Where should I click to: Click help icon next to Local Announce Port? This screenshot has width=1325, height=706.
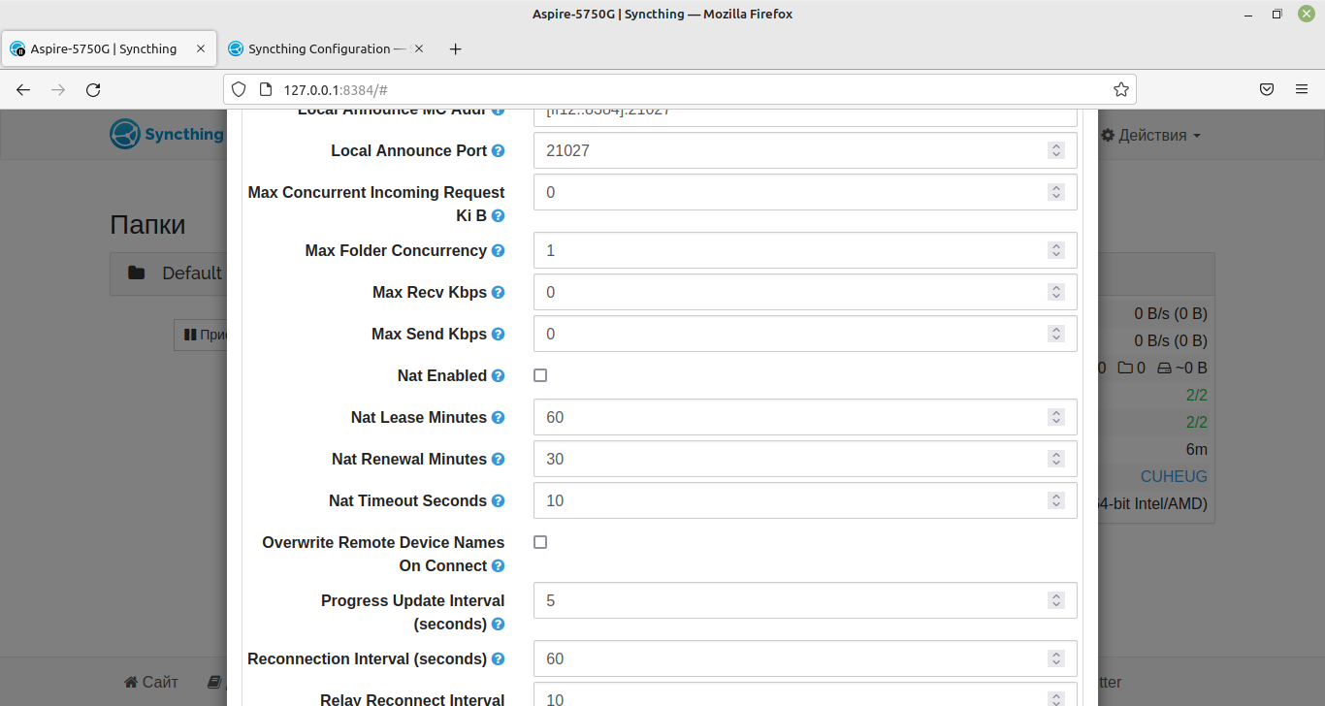pyautogui.click(x=498, y=151)
